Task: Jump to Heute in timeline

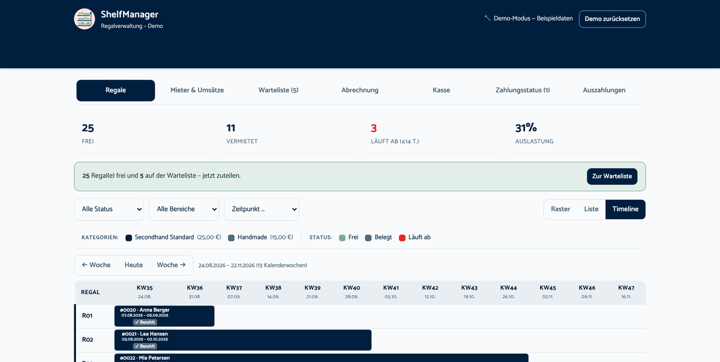Action: (x=134, y=265)
